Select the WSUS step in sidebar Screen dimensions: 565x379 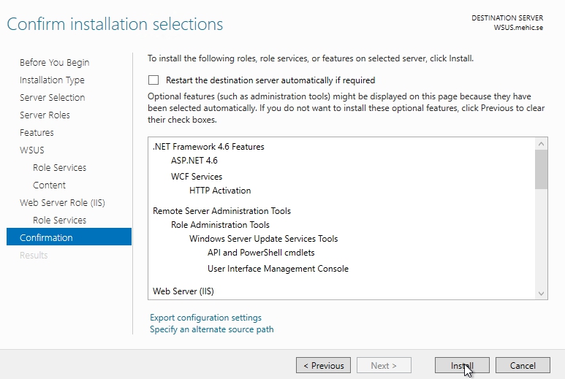click(32, 150)
